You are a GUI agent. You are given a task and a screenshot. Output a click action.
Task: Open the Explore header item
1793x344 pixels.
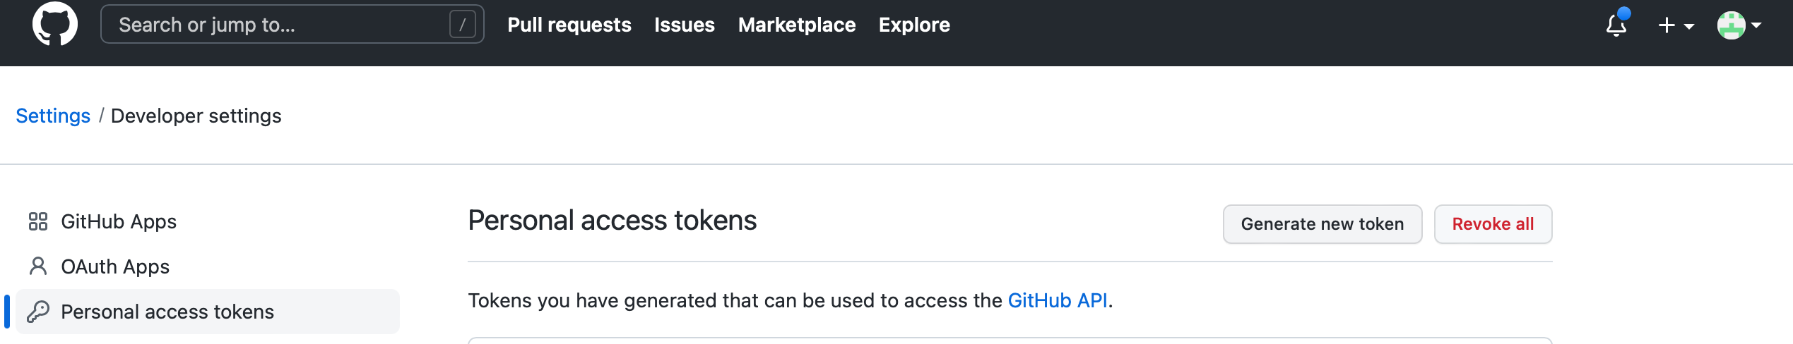pyautogui.click(x=914, y=25)
